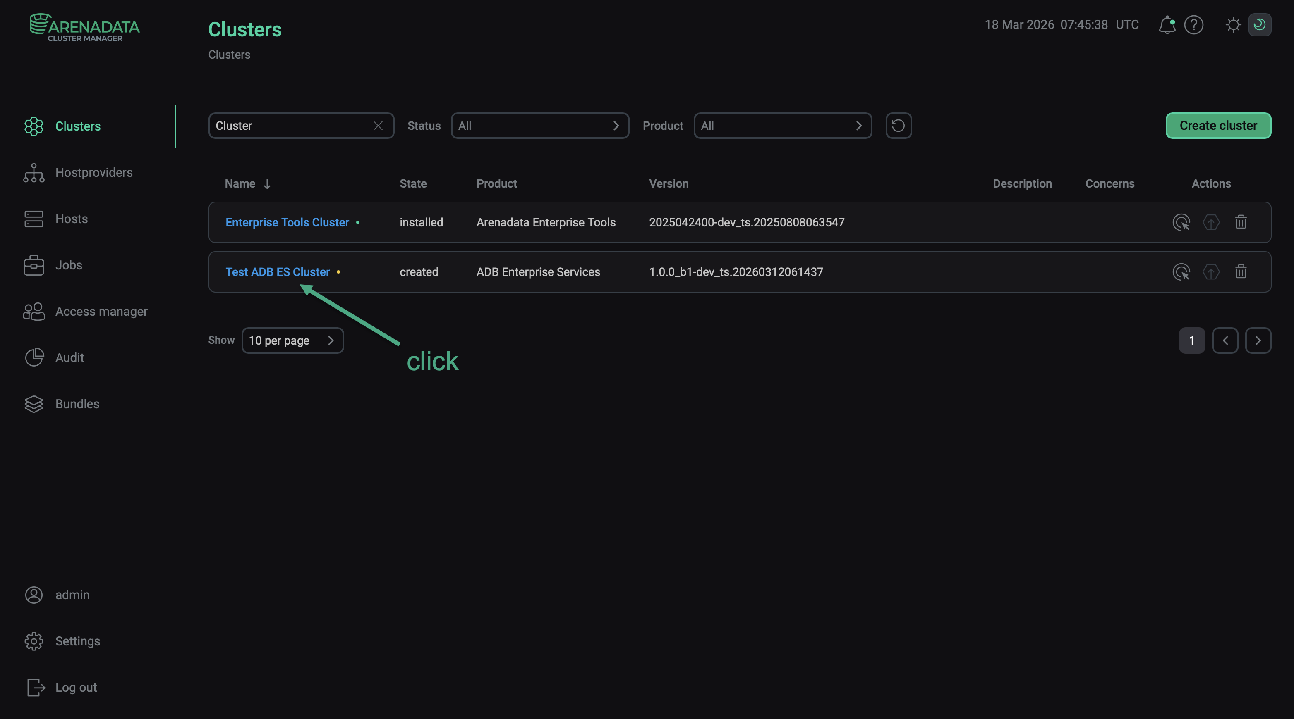Screen dimensions: 1294x719
Task: Toggle dark theme via moon button
Action: click(x=1260, y=24)
